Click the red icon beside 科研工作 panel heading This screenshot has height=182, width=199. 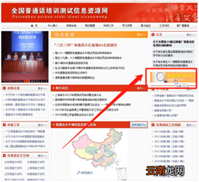coord(4,125)
